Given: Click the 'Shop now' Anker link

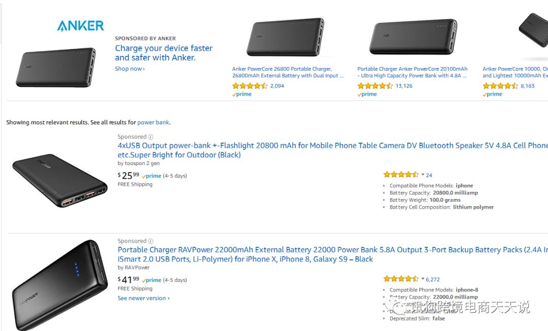Looking at the screenshot, I should click(x=129, y=69).
